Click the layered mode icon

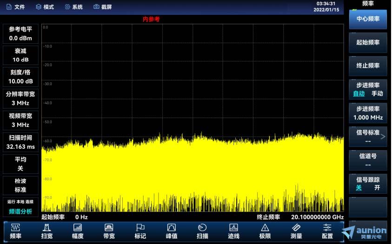click(x=39, y=7)
